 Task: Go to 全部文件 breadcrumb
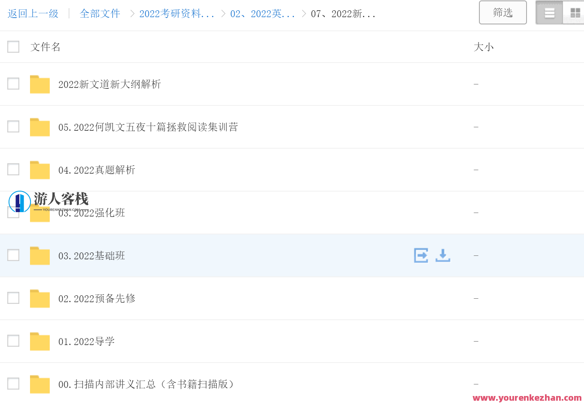(100, 14)
